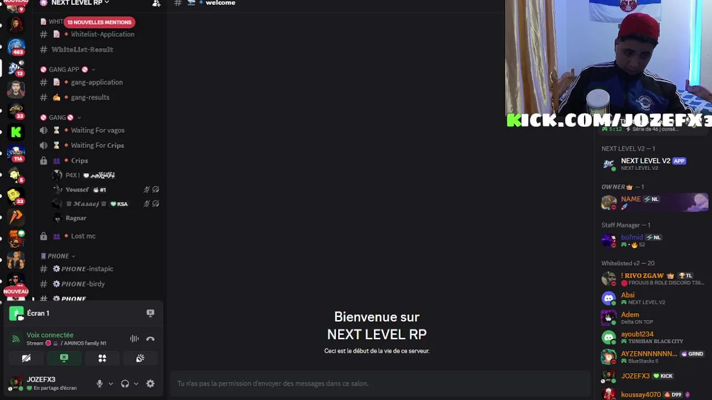
Task: Open the orange arrow server icon
Action: click(16, 217)
